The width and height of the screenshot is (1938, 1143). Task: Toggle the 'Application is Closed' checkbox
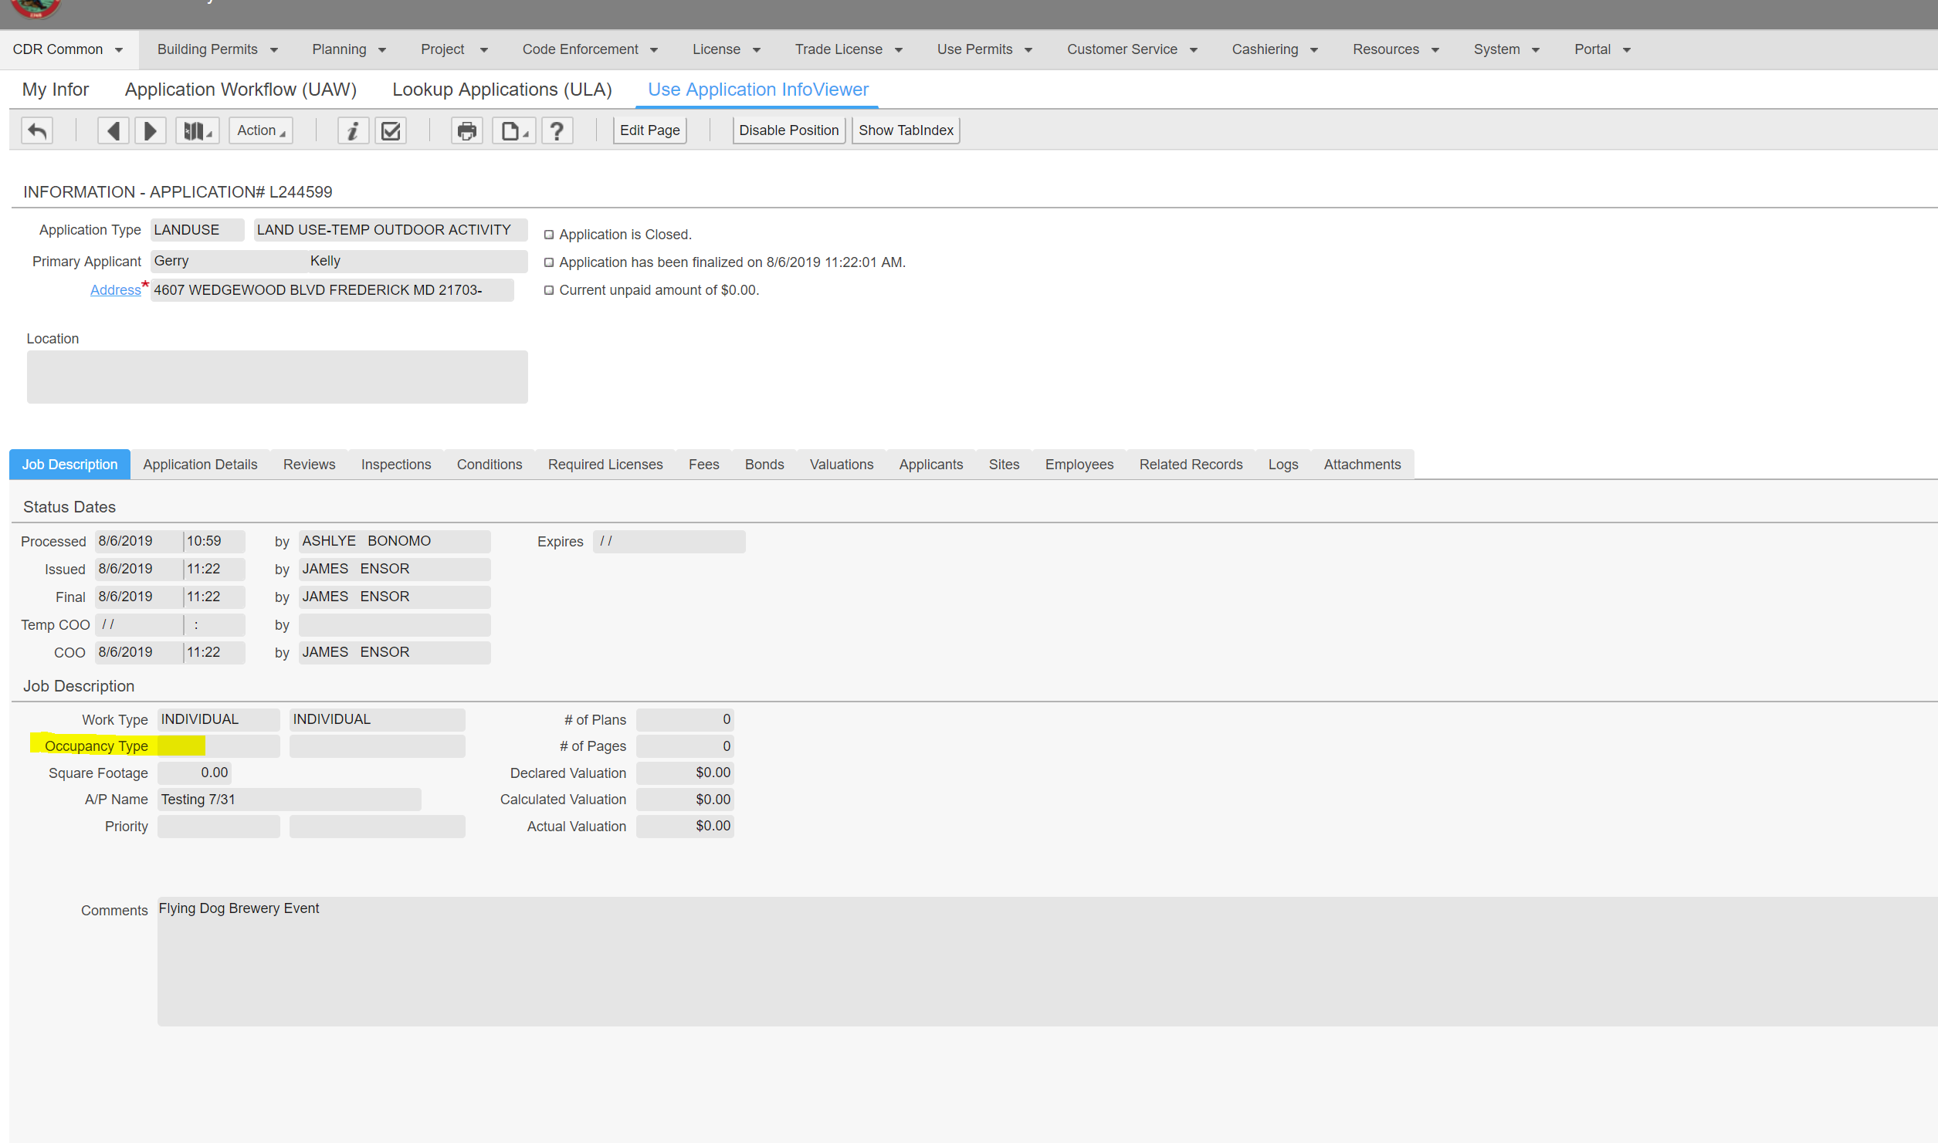(x=549, y=235)
